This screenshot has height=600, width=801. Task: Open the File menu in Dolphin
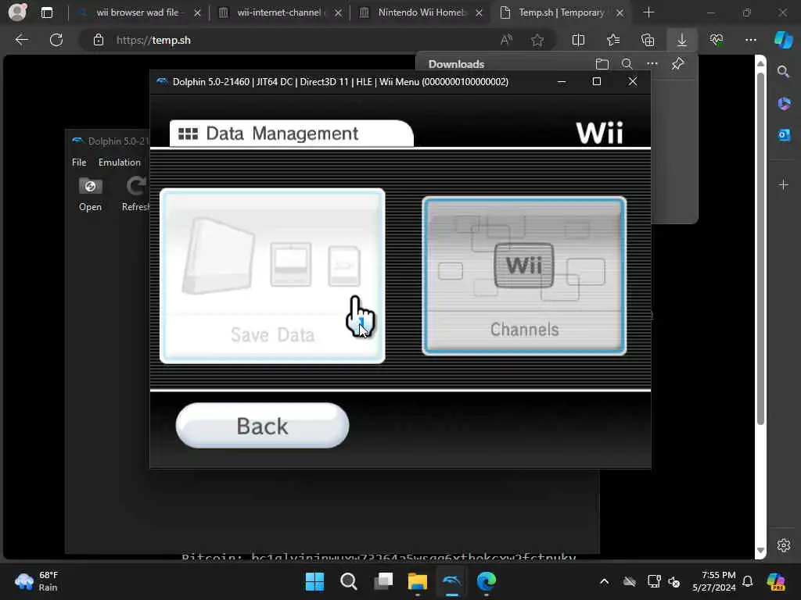click(79, 162)
